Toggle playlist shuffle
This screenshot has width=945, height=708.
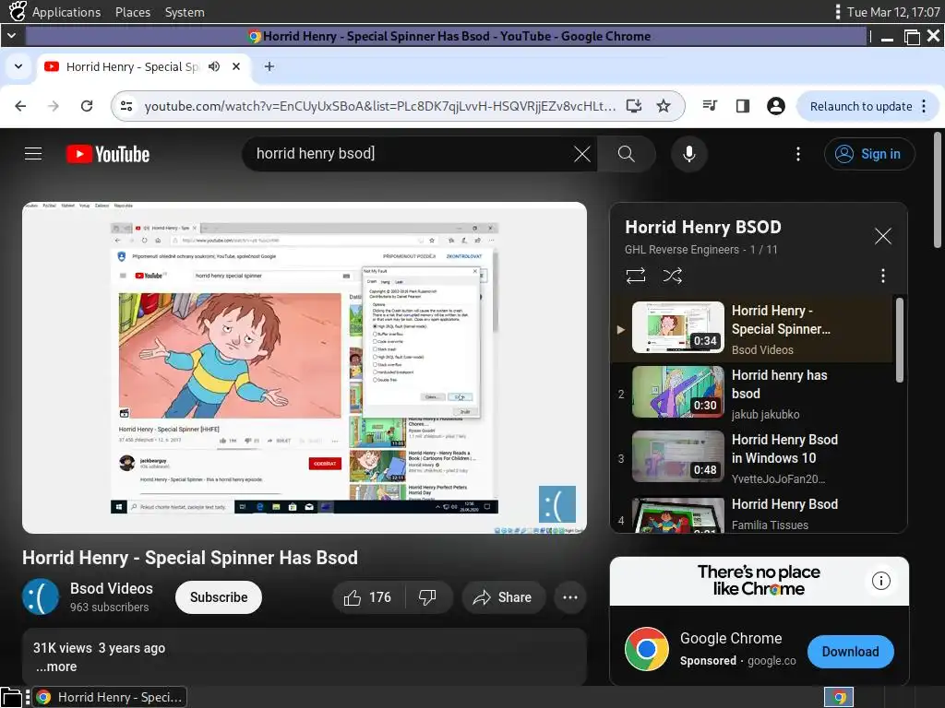click(673, 276)
